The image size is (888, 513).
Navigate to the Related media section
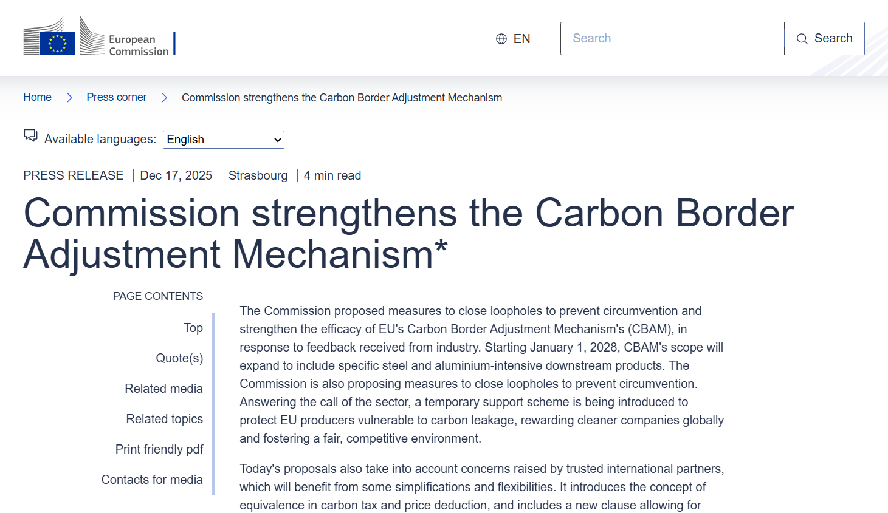(x=163, y=389)
